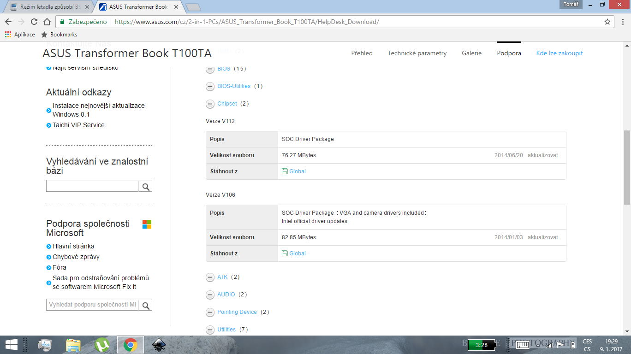This screenshot has width=631, height=354.
Task: Open network signal status in the tray
Action: pos(548,345)
